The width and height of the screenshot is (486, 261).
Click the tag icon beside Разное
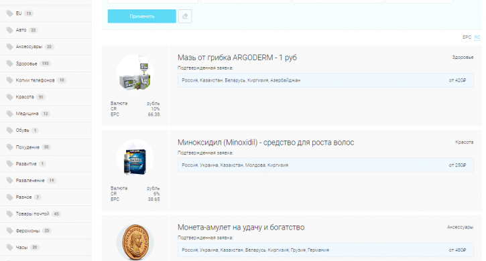[x=9, y=197]
